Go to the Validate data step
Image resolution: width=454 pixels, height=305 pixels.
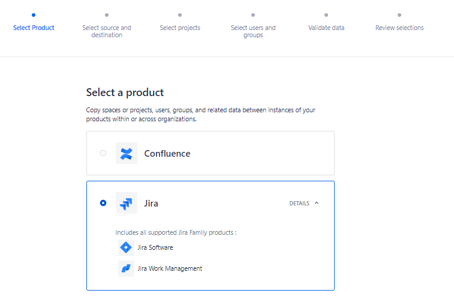coord(326,28)
